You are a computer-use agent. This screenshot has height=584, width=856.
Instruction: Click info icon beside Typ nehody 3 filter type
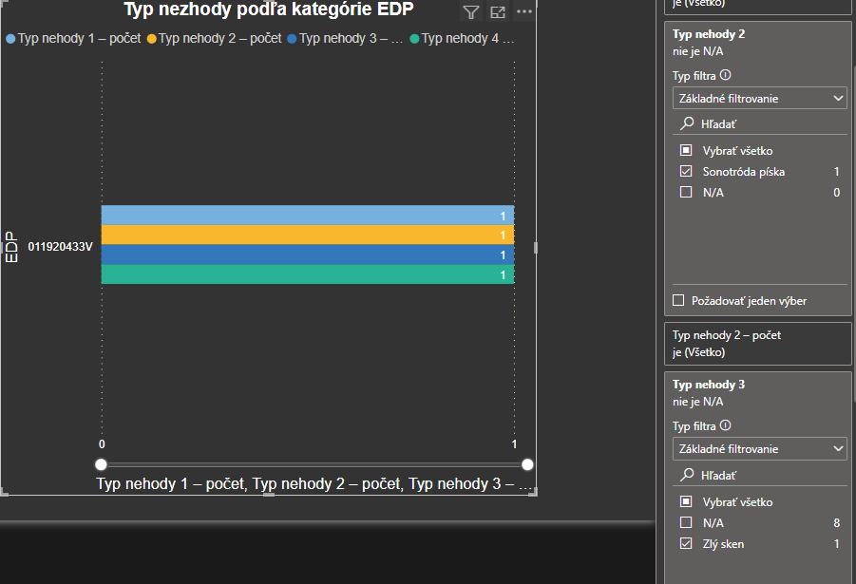click(x=725, y=425)
